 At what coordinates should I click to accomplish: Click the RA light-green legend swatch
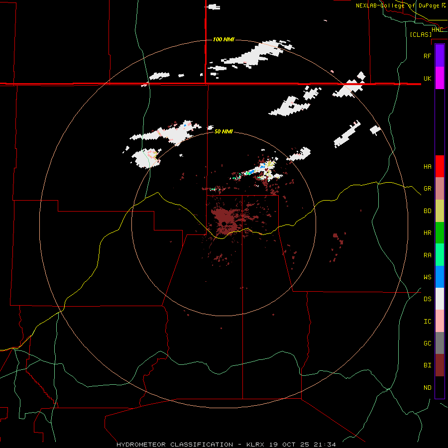click(440, 255)
